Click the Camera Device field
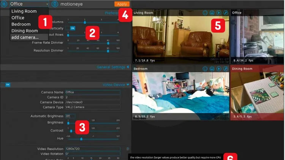This screenshot has width=285, height=160. click(x=93, y=102)
